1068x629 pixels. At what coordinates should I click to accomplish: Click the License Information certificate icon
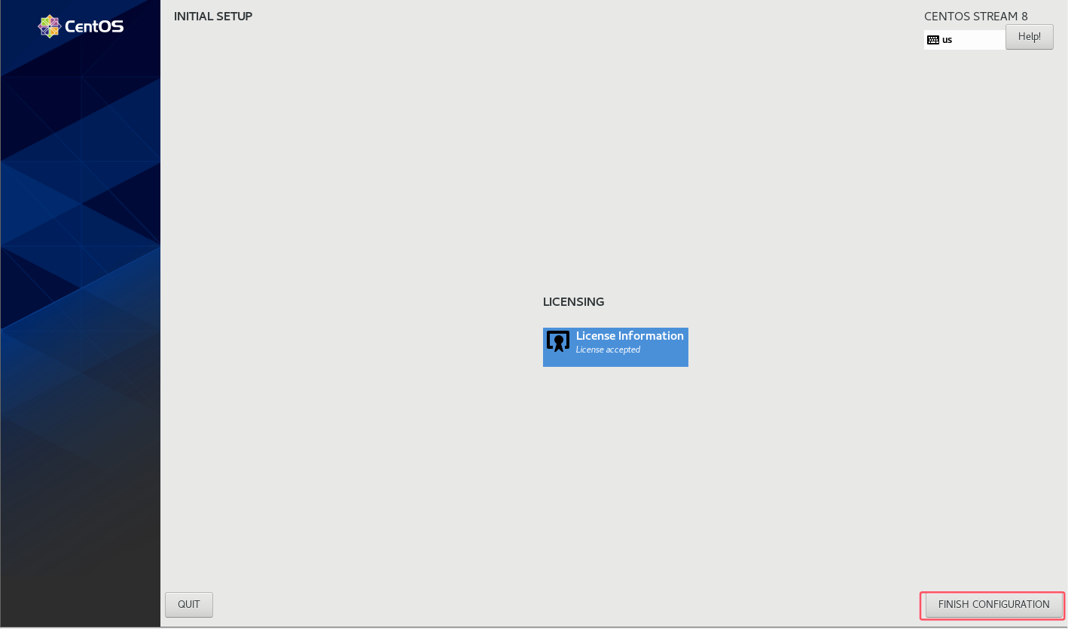point(558,341)
